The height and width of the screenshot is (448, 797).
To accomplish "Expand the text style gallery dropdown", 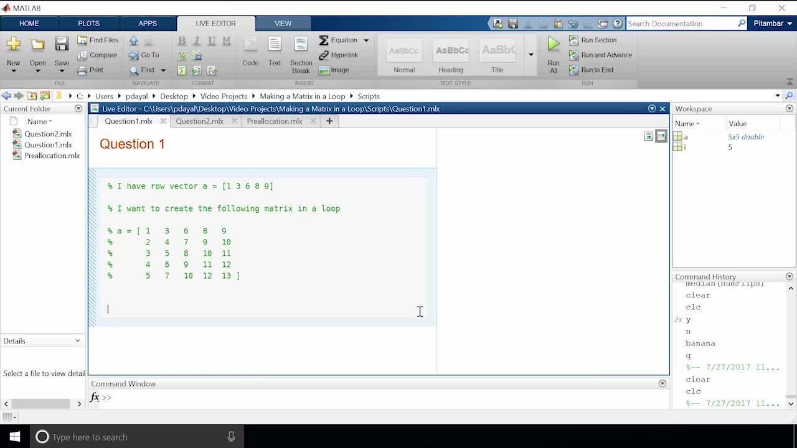I will coord(531,55).
